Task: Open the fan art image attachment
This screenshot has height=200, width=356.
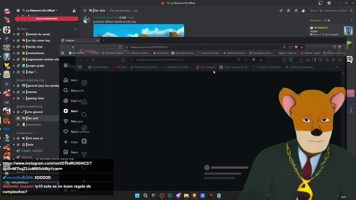Action: point(139,31)
